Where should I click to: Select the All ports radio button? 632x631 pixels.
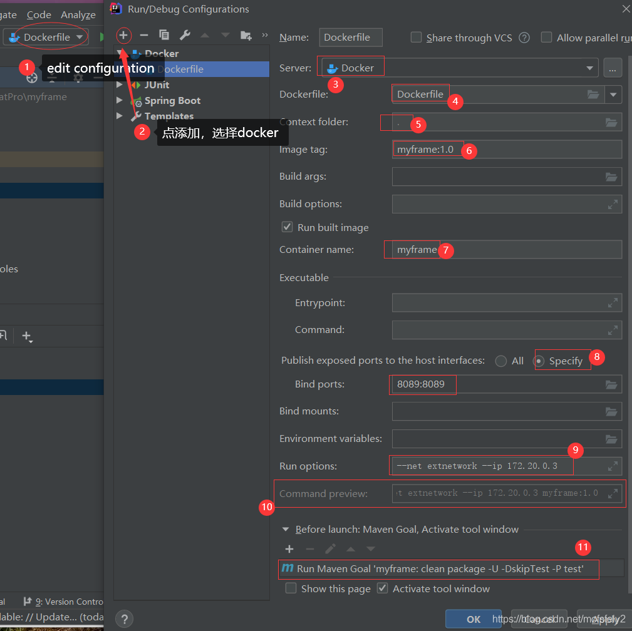[x=500, y=361]
